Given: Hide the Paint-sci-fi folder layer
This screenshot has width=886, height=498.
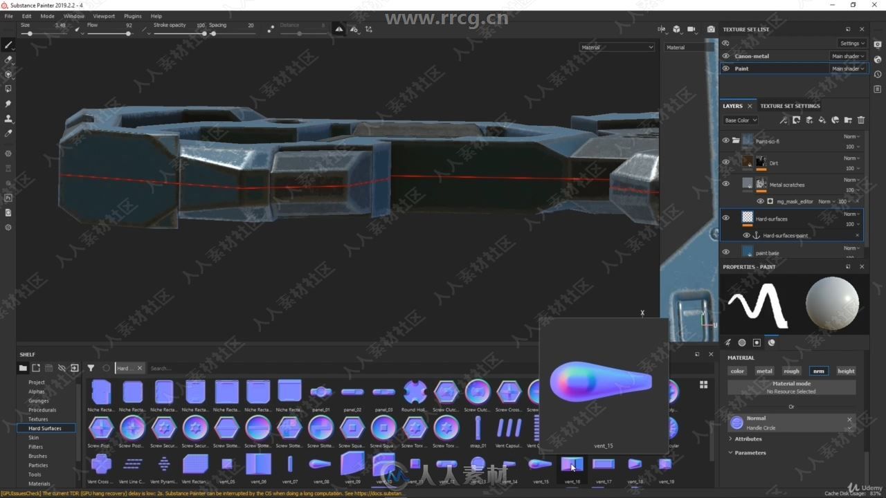Looking at the screenshot, I should click(726, 140).
